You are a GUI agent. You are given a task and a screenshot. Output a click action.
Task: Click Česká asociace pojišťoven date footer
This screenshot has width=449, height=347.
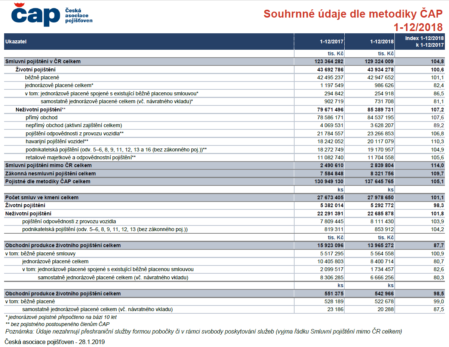(x=55, y=342)
